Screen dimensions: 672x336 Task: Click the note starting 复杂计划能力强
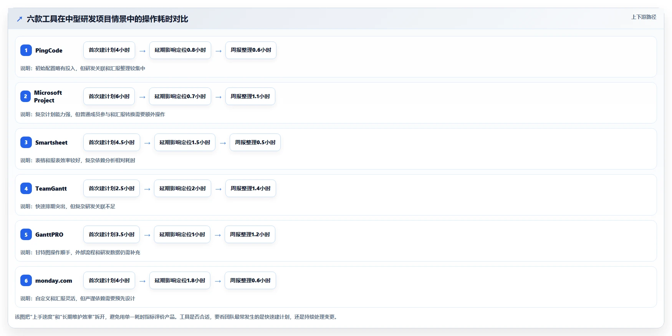point(93,114)
